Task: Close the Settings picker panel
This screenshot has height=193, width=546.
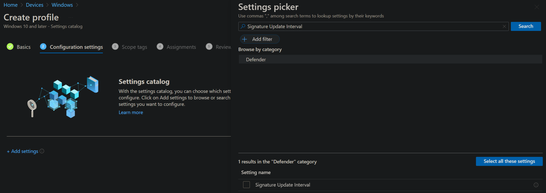Action: coord(537,7)
